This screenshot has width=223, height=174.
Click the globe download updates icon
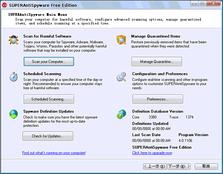[x=13, y=114]
